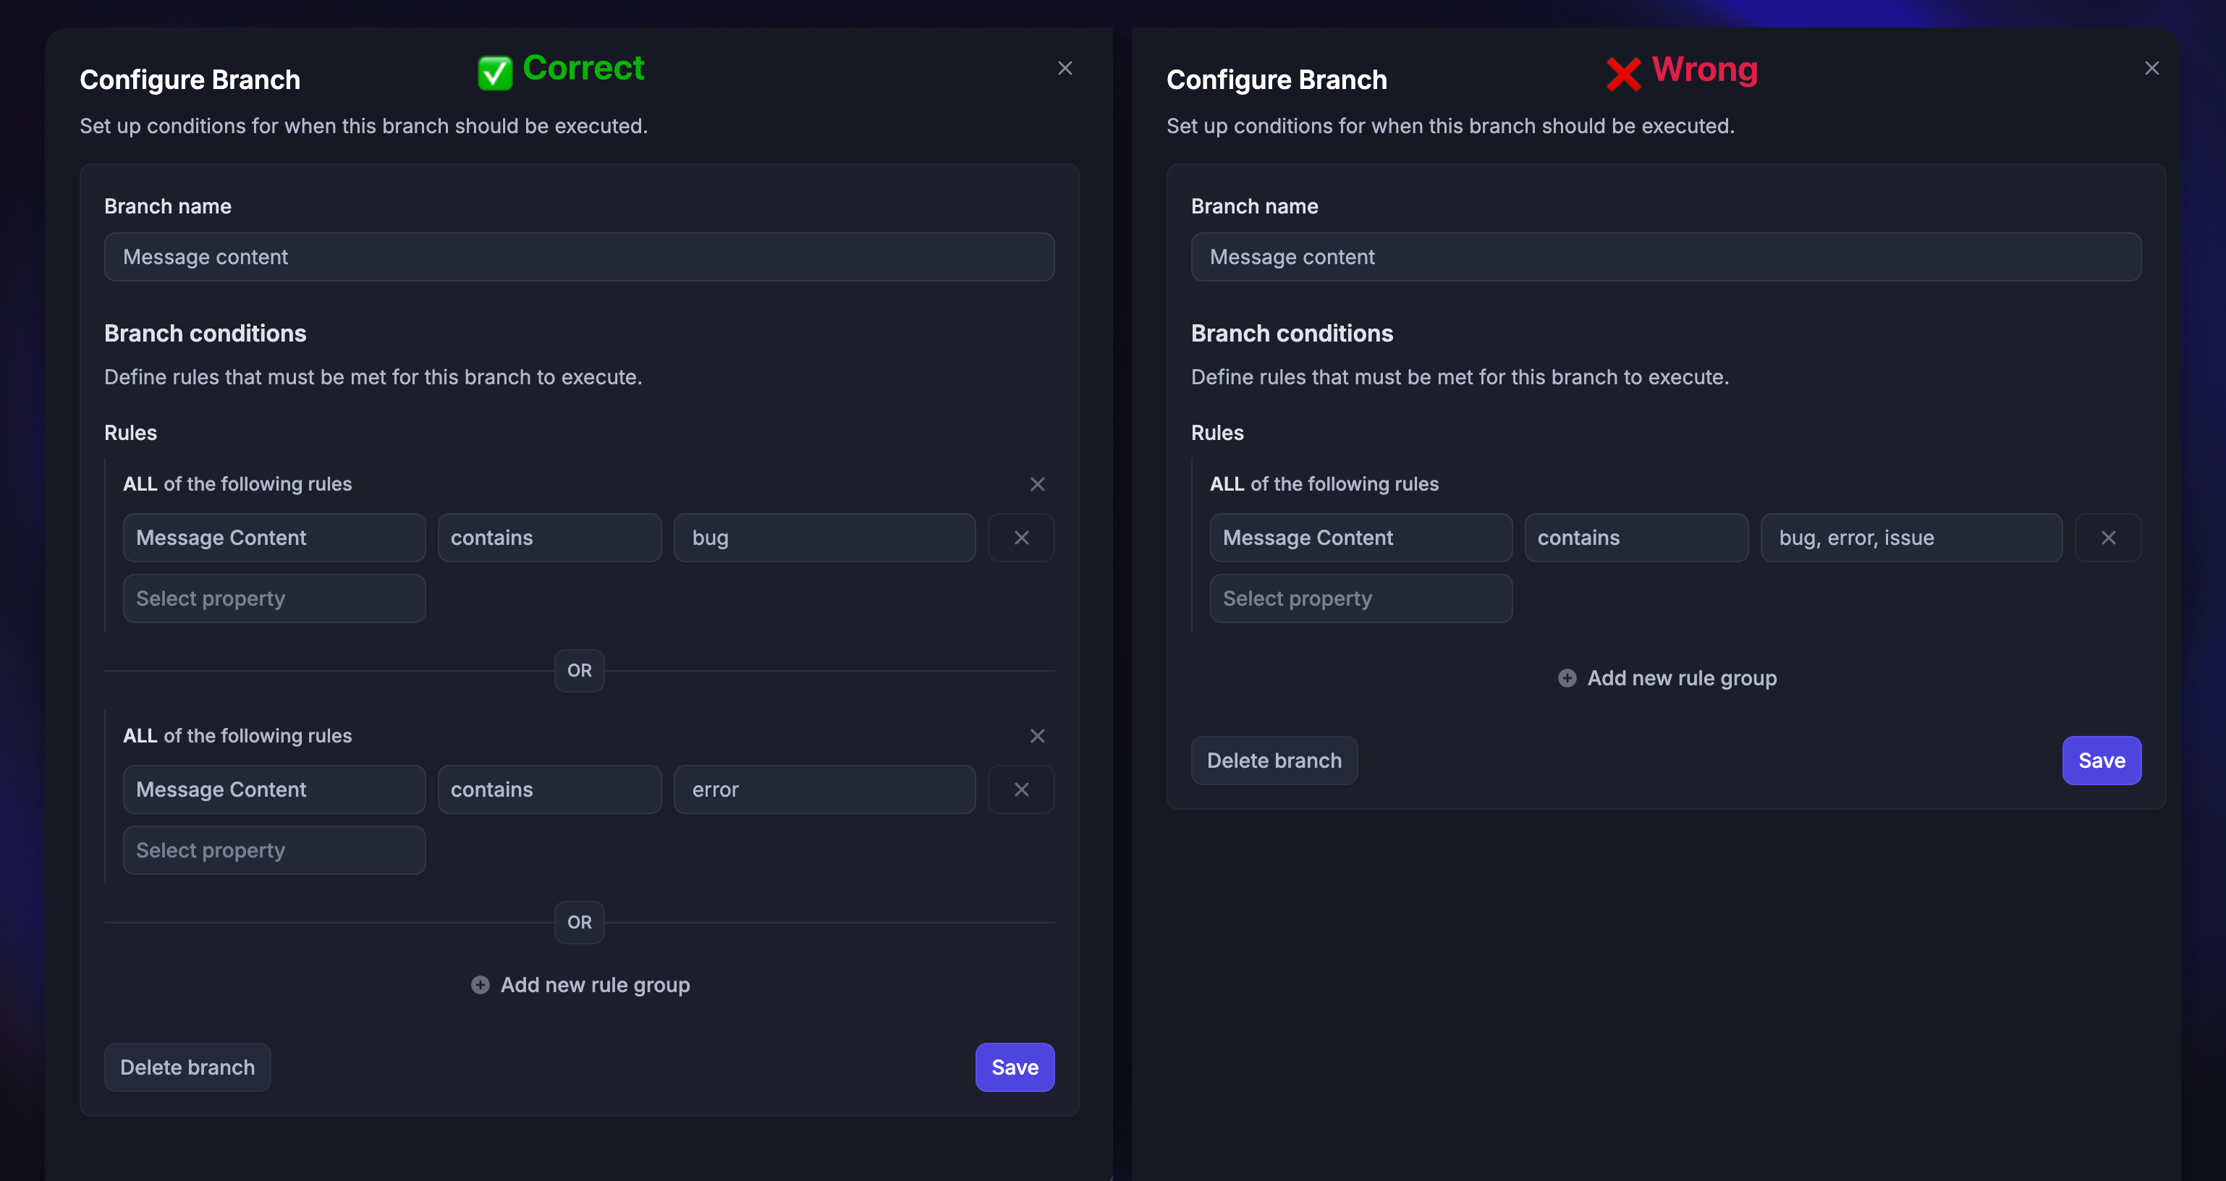Click the plus icon beside Add new rule group, left dialog
This screenshot has width=2226, height=1181.
(x=481, y=985)
